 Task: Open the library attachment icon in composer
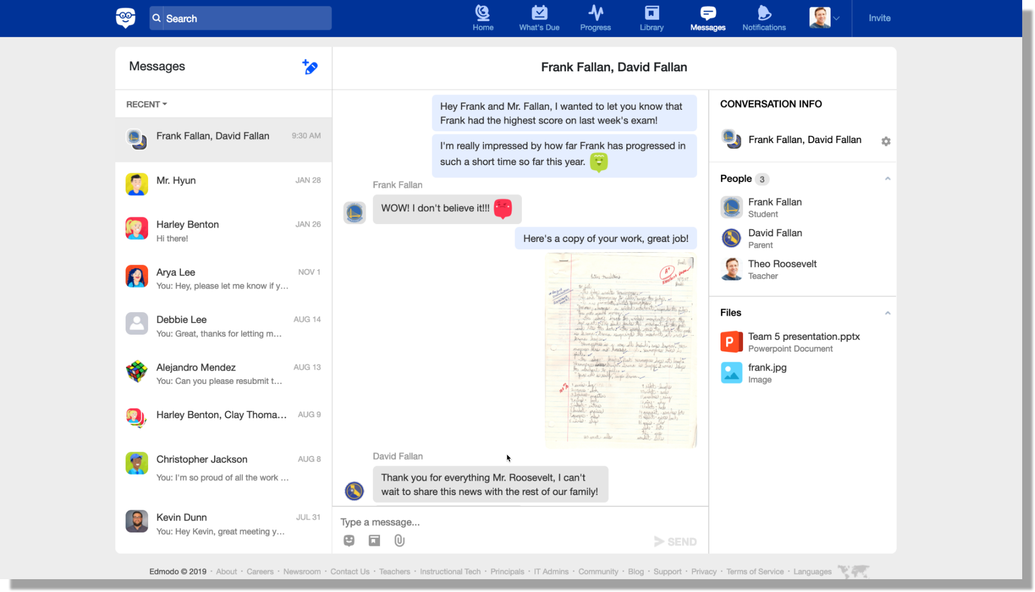pyautogui.click(x=374, y=540)
